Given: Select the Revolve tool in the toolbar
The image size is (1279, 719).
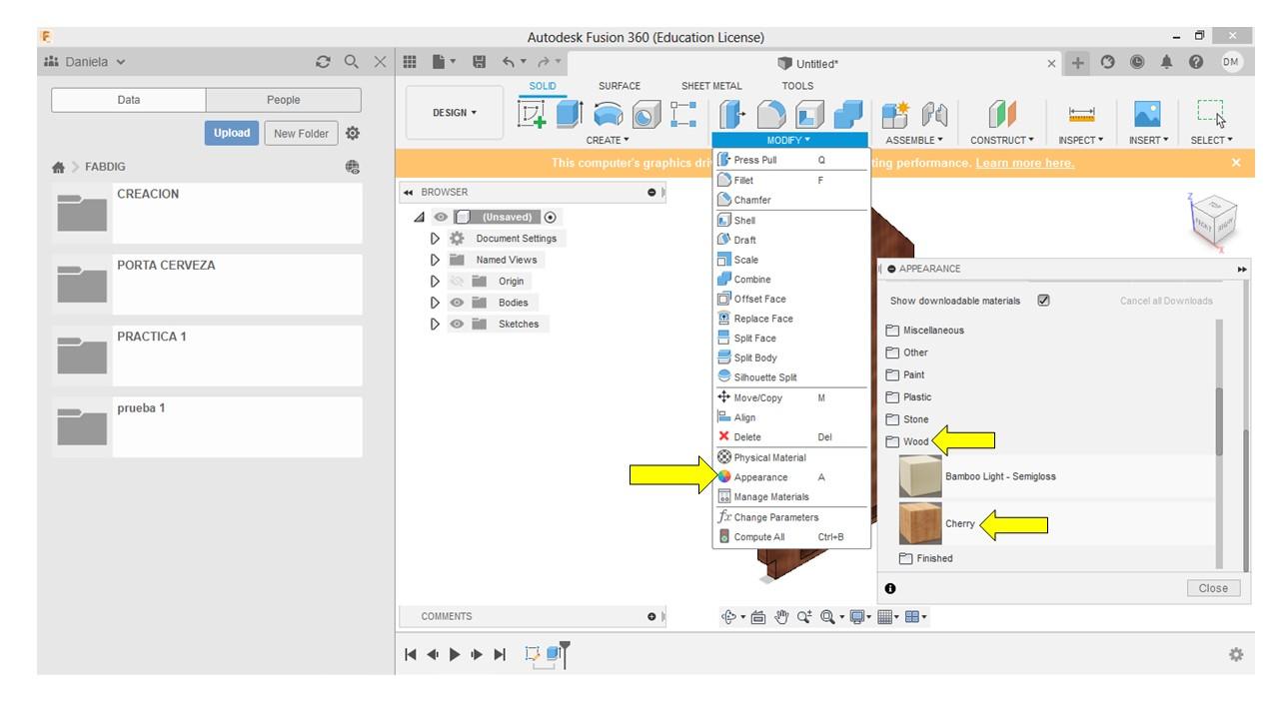Looking at the screenshot, I should (609, 115).
